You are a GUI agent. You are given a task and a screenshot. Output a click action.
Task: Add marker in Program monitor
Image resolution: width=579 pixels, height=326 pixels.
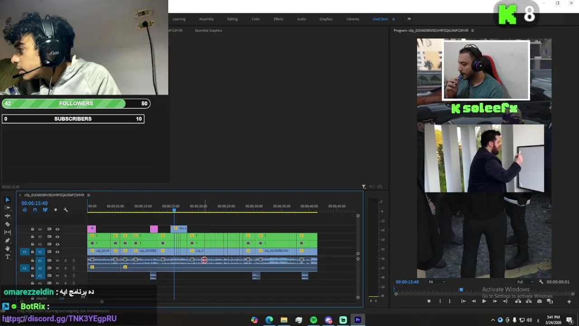(429, 301)
